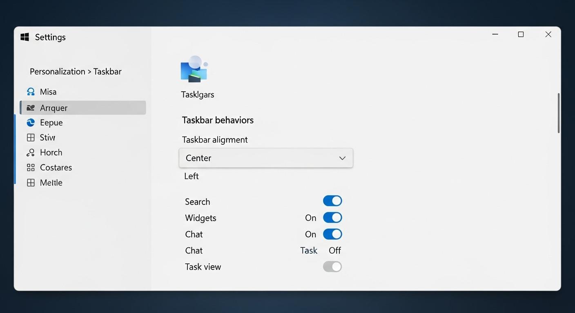The height and width of the screenshot is (313, 575).
Task: Select the Meltle grid icon
Action: 31,183
